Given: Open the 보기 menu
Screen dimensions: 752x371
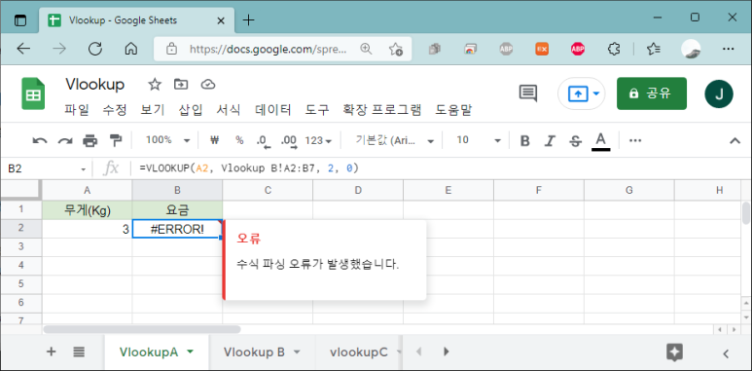Looking at the screenshot, I should tap(153, 110).
